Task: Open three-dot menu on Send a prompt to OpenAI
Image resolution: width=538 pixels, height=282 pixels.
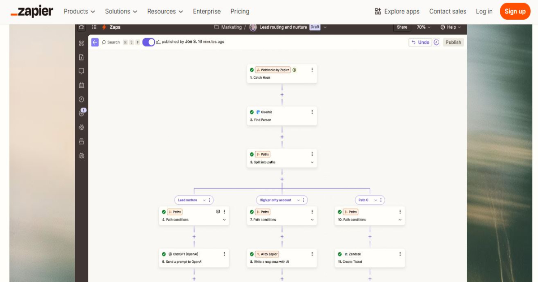Action: (224, 254)
